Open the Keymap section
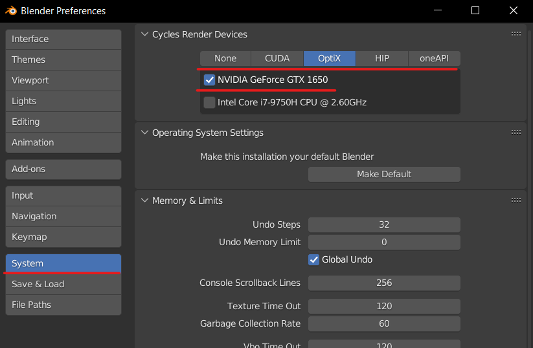Viewport: 533px width, 348px height. 63,237
